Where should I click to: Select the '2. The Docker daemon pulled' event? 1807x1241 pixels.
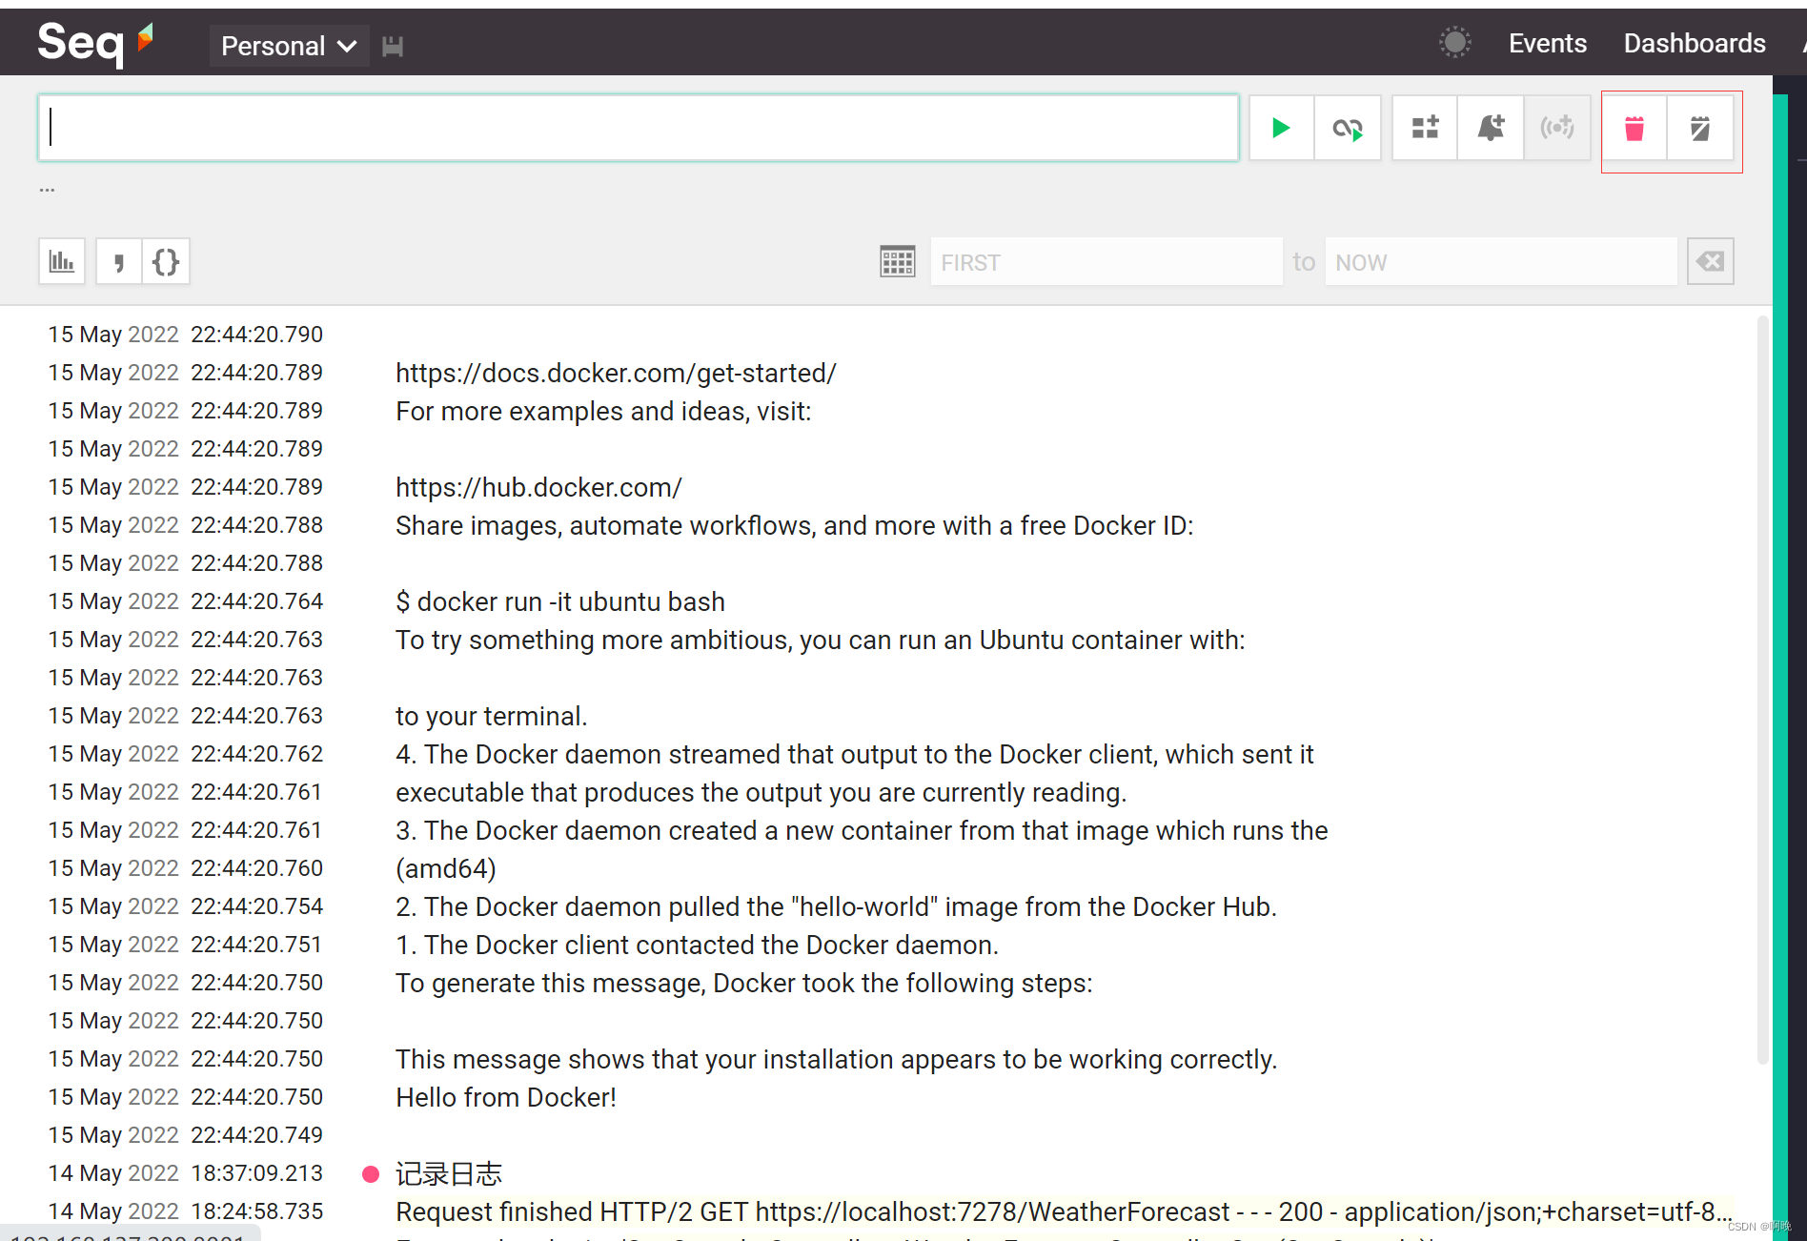click(836, 906)
